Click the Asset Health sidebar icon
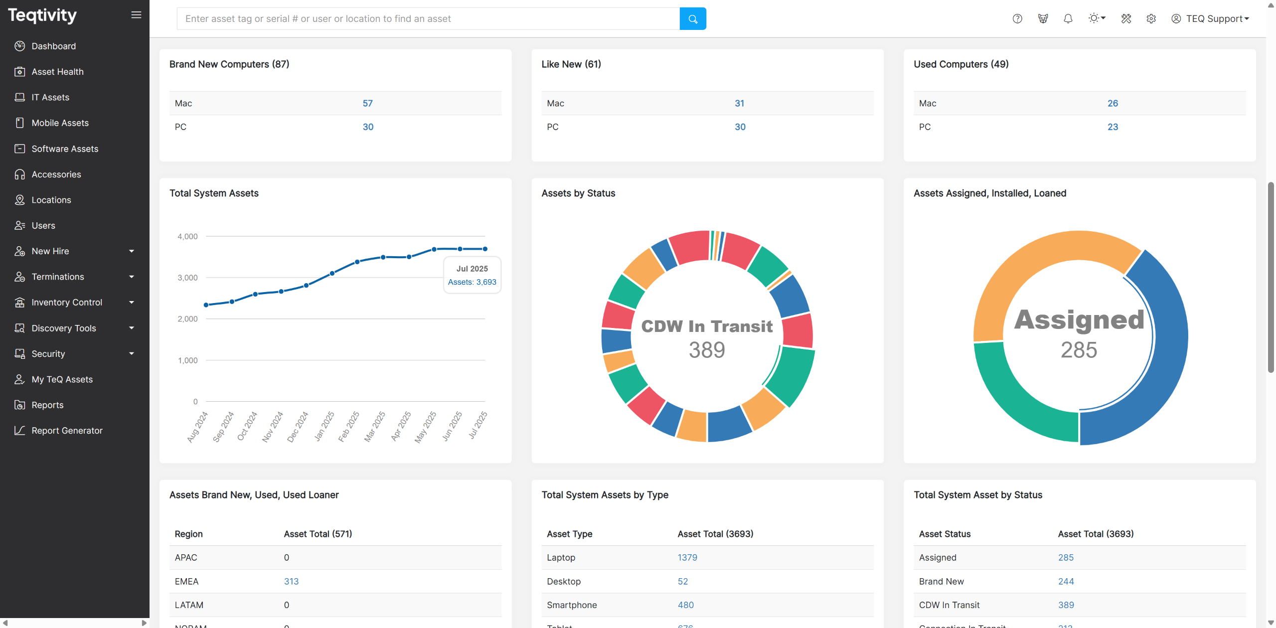This screenshot has width=1276, height=628. [x=20, y=72]
